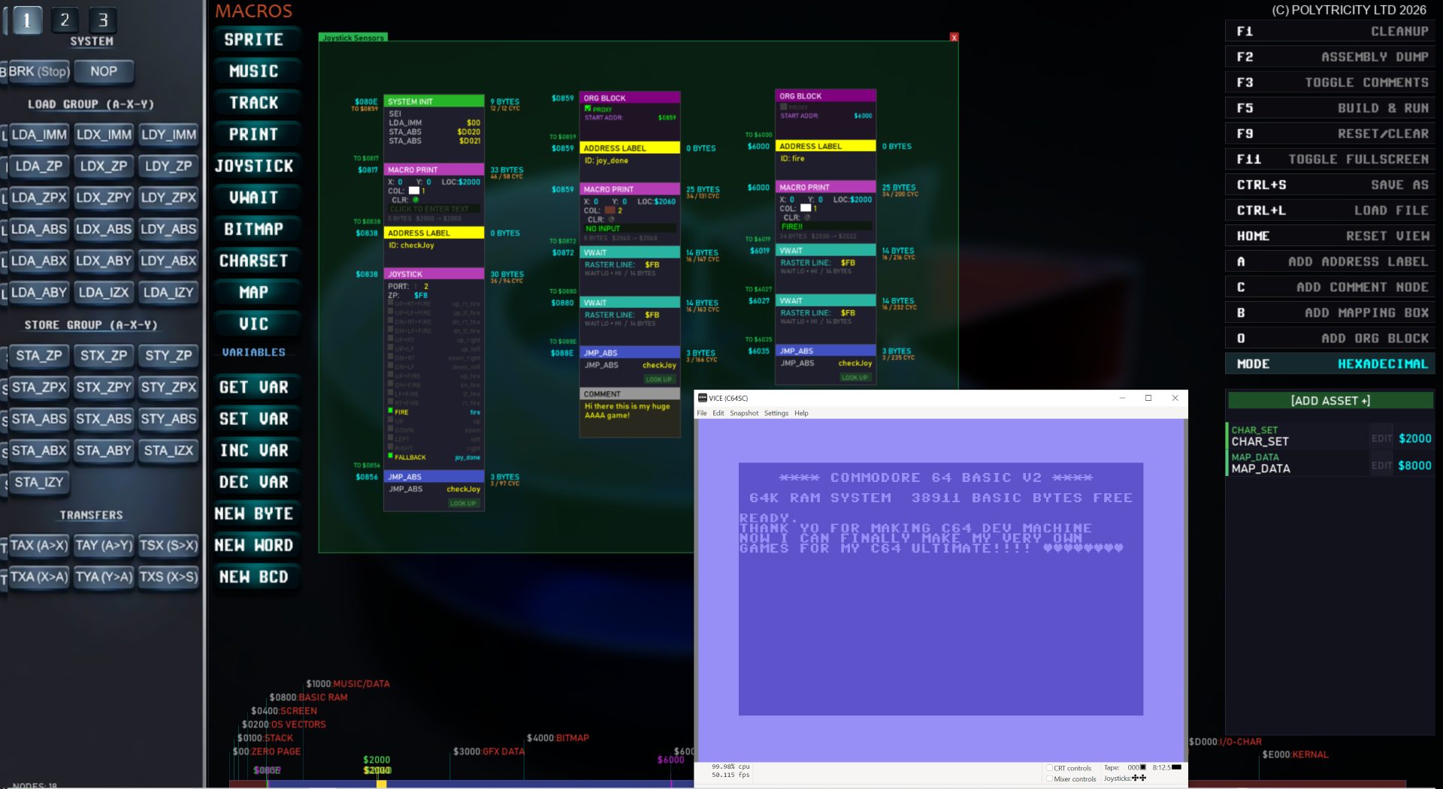The image size is (1443, 789).
Task: Open the Edit menu in VICE
Action: pyautogui.click(x=718, y=414)
